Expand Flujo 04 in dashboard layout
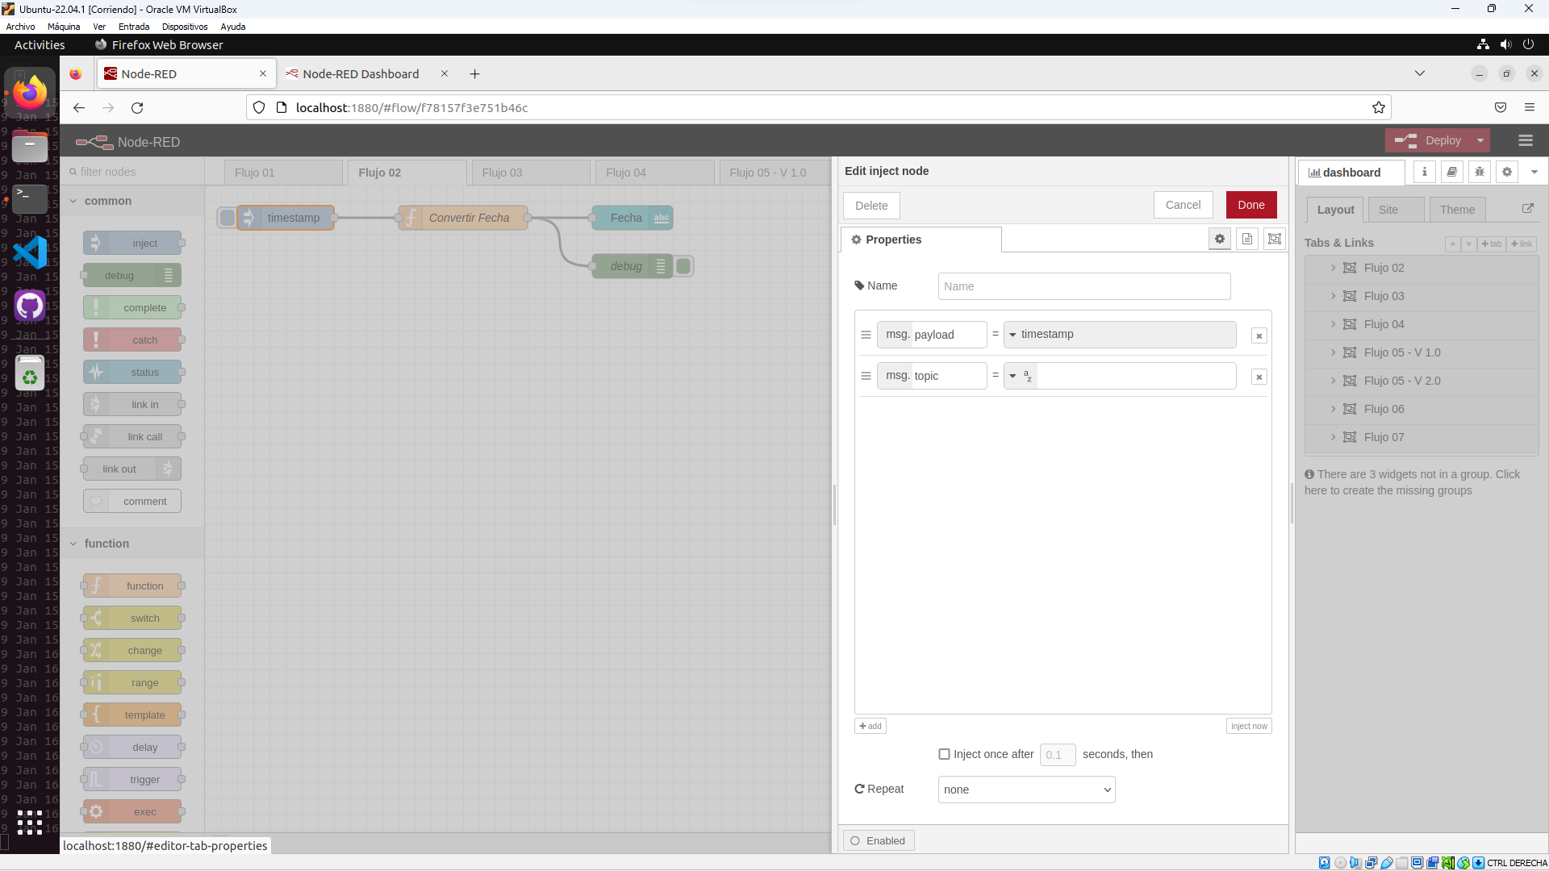The height and width of the screenshot is (871, 1549). click(x=1334, y=324)
